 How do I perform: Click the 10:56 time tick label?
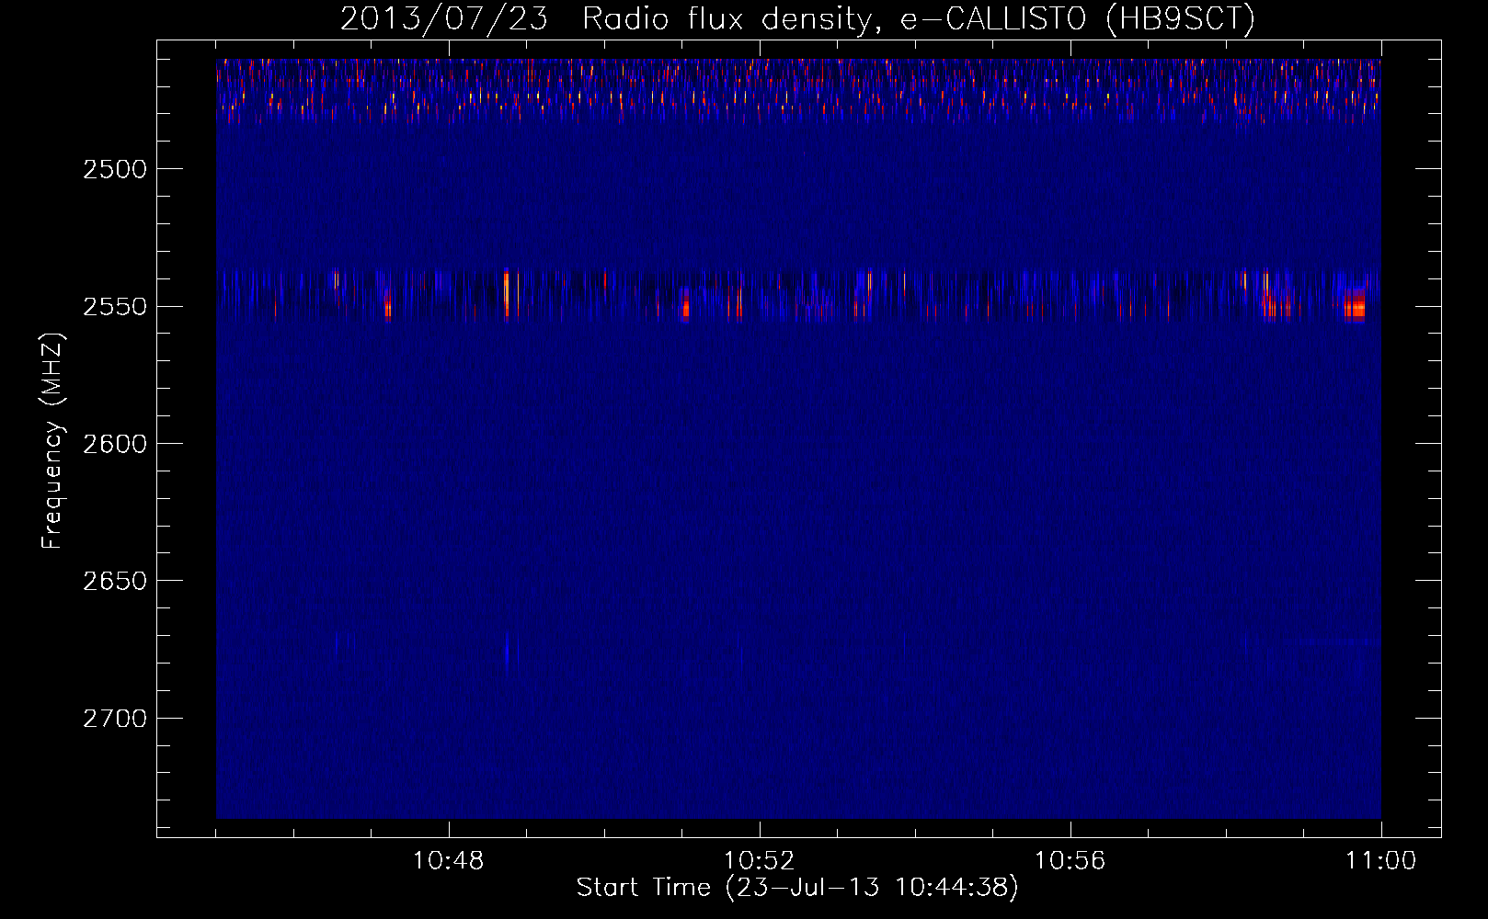(1070, 861)
